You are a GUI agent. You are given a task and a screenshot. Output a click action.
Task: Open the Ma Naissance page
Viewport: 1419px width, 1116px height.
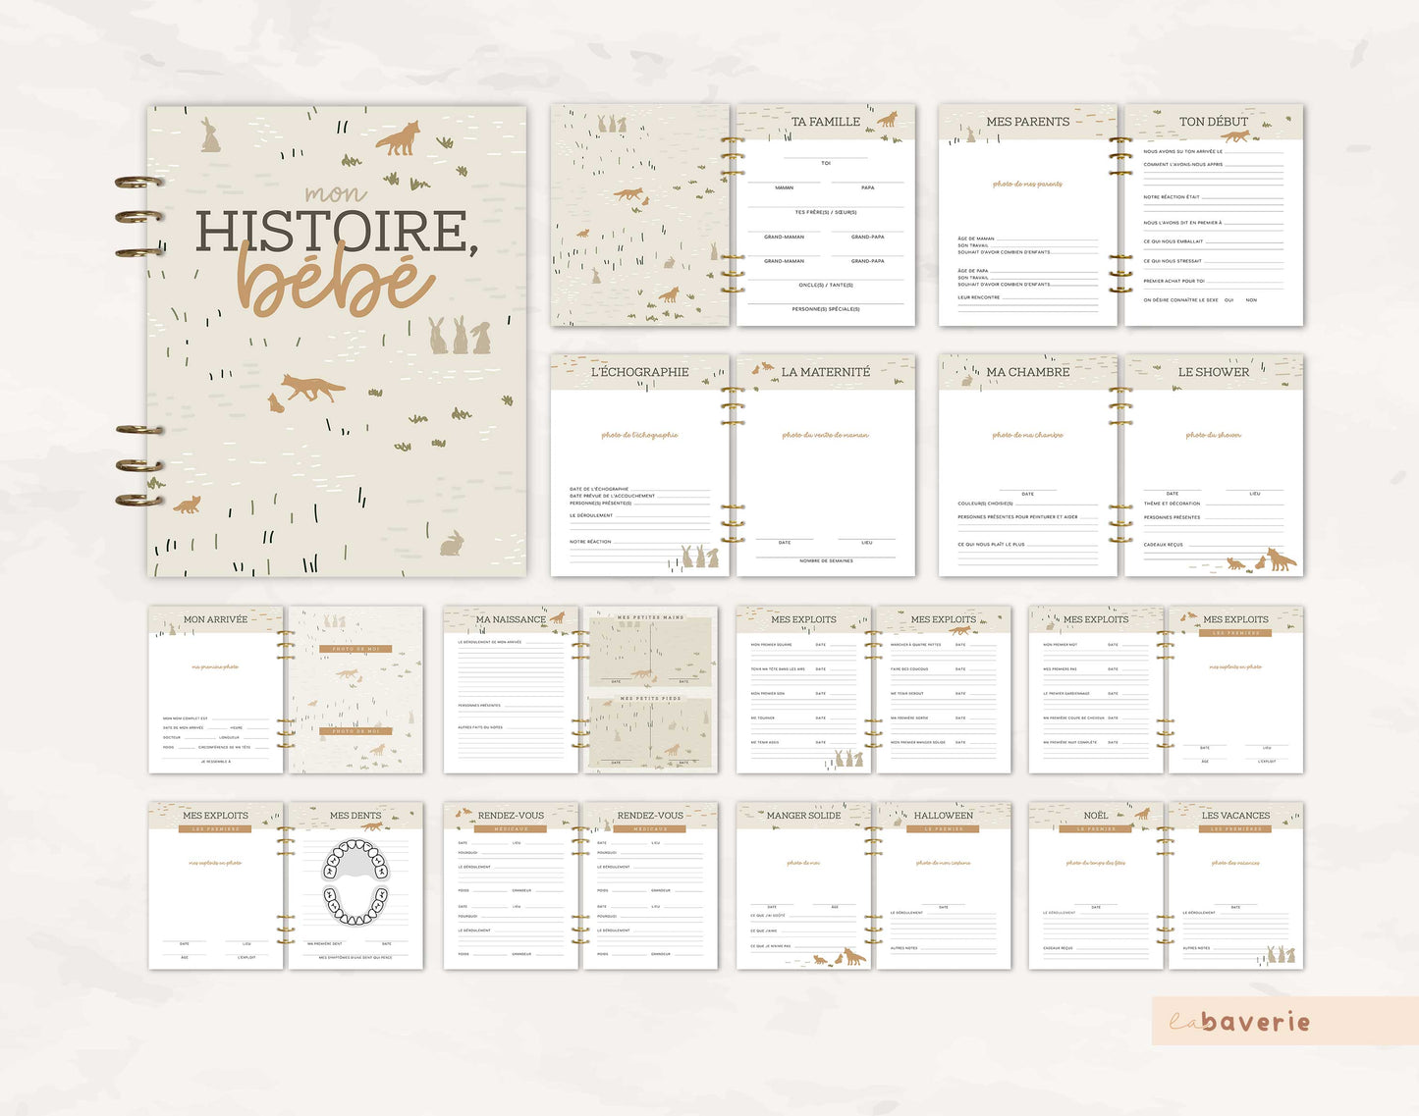point(511,690)
